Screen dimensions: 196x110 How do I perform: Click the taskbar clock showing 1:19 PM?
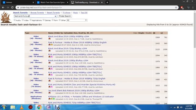[189, 107]
